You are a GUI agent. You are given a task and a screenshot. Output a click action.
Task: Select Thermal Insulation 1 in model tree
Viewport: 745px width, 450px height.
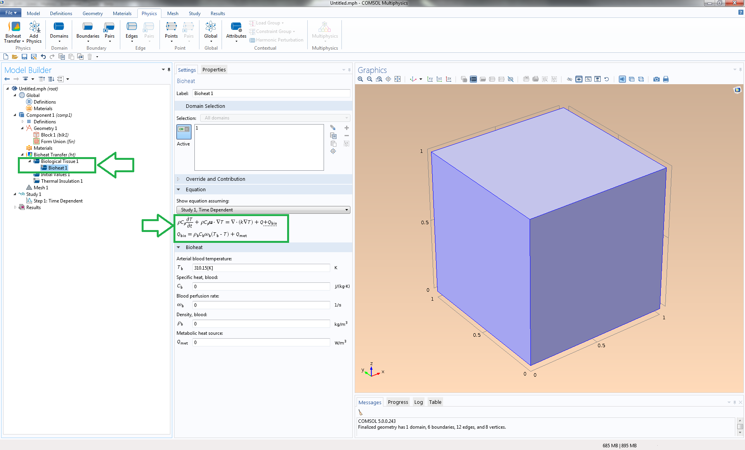[62, 181]
